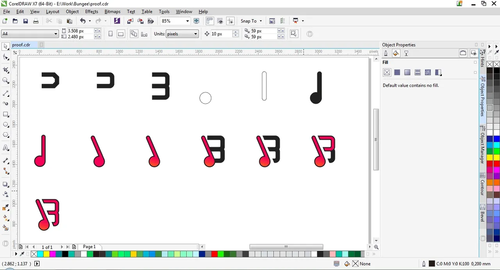This screenshot has height=270, width=500.
Task: Toggle landscape page orientation
Action: (121, 34)
